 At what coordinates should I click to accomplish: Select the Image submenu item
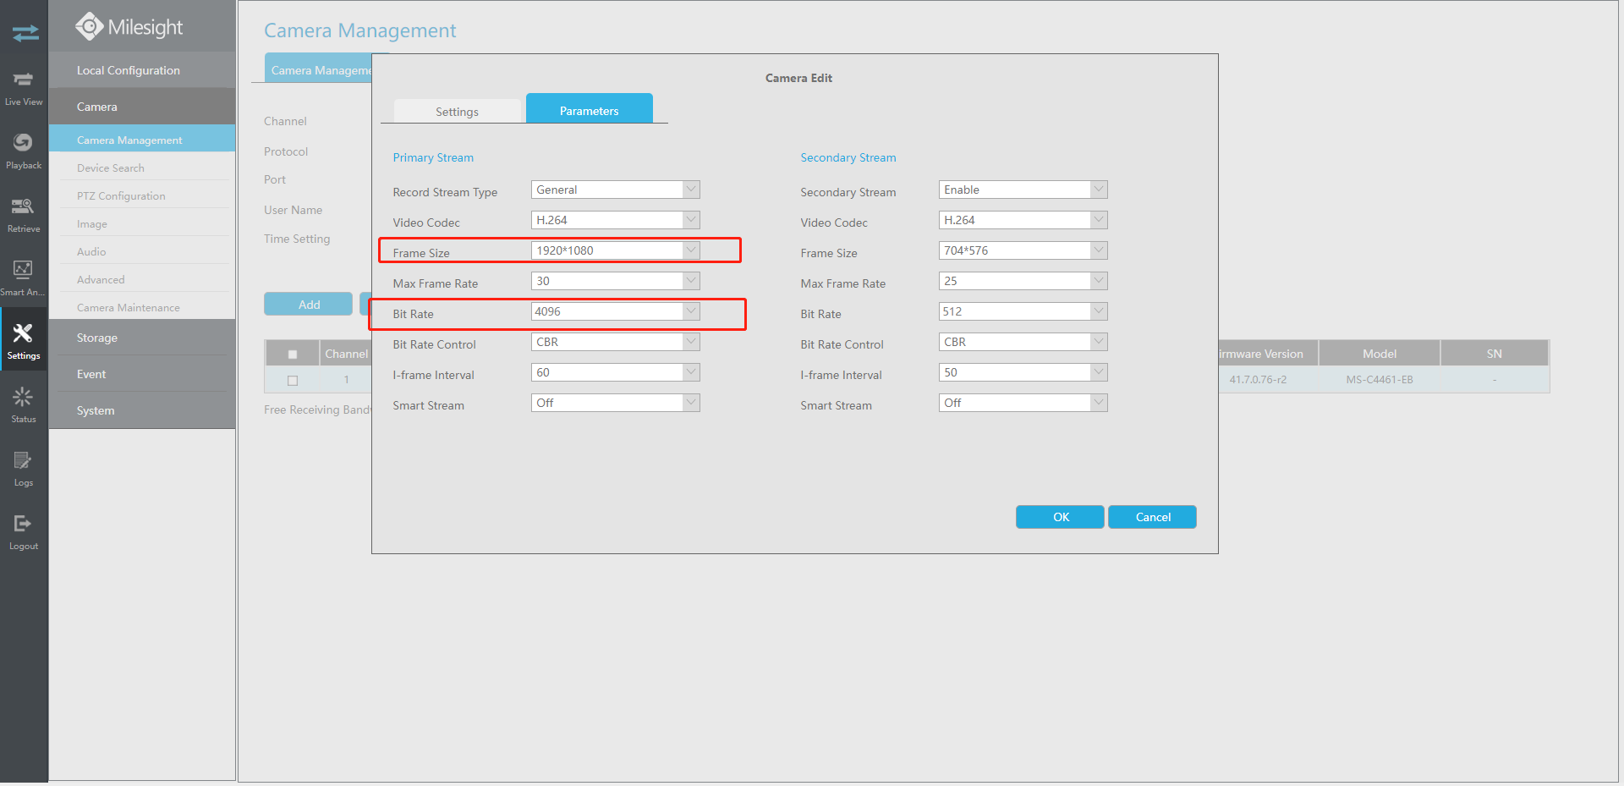[92, 224]
